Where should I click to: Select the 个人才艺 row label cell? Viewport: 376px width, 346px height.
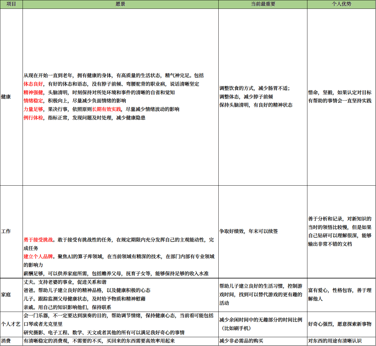[x=11, y=324]
